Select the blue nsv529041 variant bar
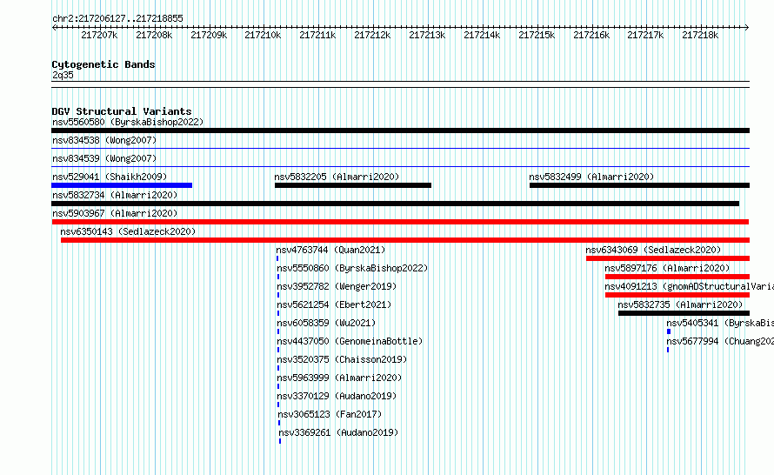The width and height of the screenshot is (774, 475). tap(122, 185)
